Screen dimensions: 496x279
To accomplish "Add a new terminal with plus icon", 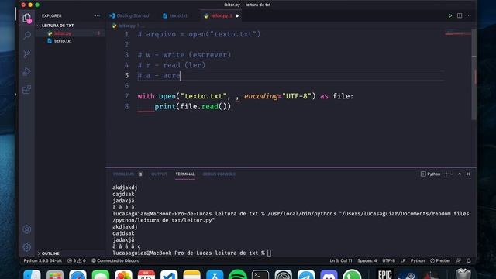I will point(446,174).
